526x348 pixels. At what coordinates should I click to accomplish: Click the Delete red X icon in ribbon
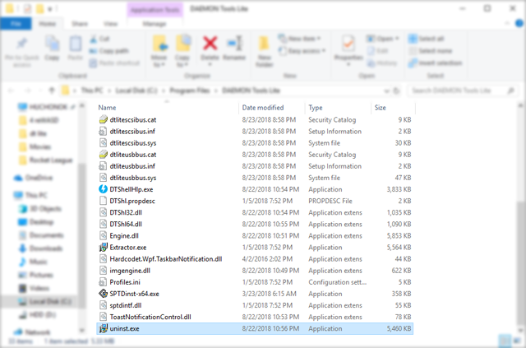point(210,44)
